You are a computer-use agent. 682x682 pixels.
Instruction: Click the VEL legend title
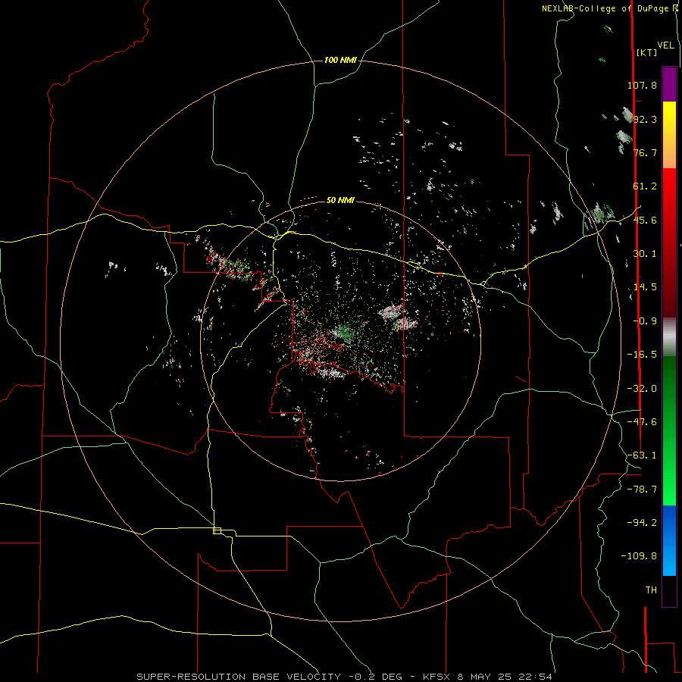[x=665, y=45]
